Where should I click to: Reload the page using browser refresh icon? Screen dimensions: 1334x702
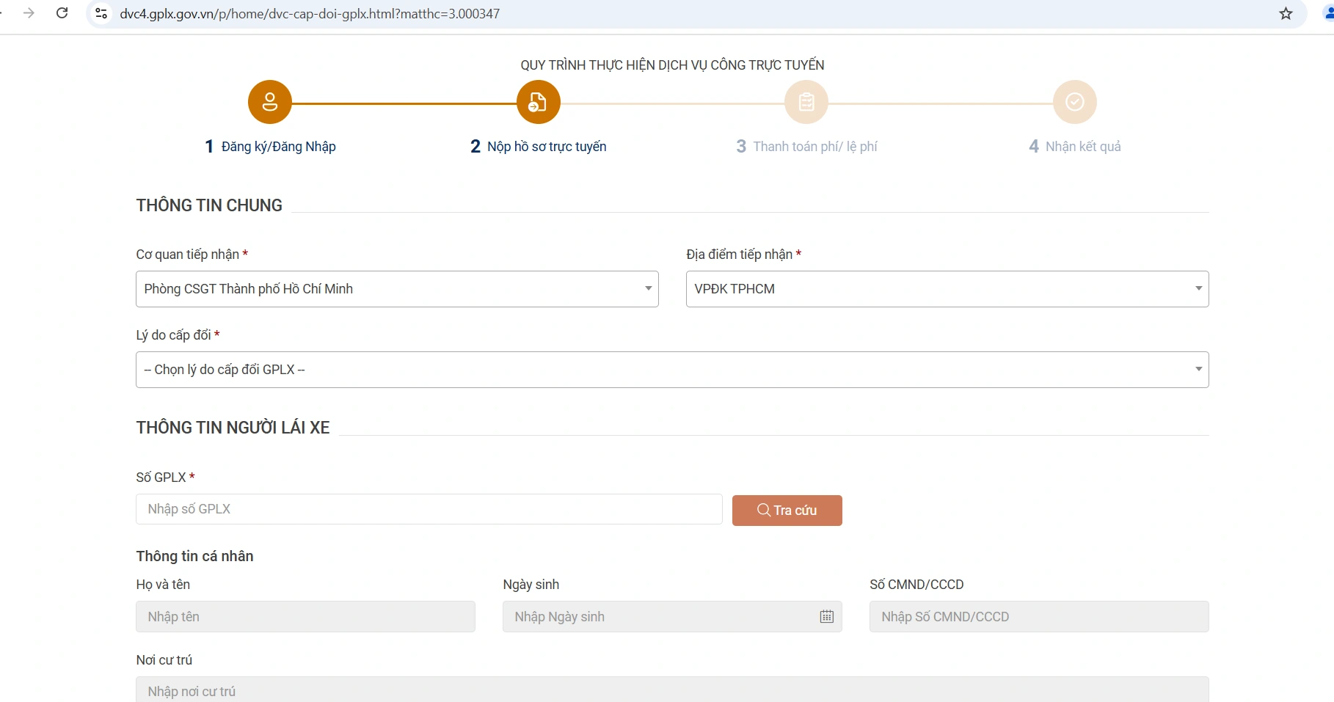[x=62, y=13]
